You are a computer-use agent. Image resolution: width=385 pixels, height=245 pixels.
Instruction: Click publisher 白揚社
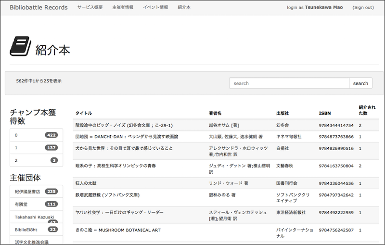[x=282, y=148]
